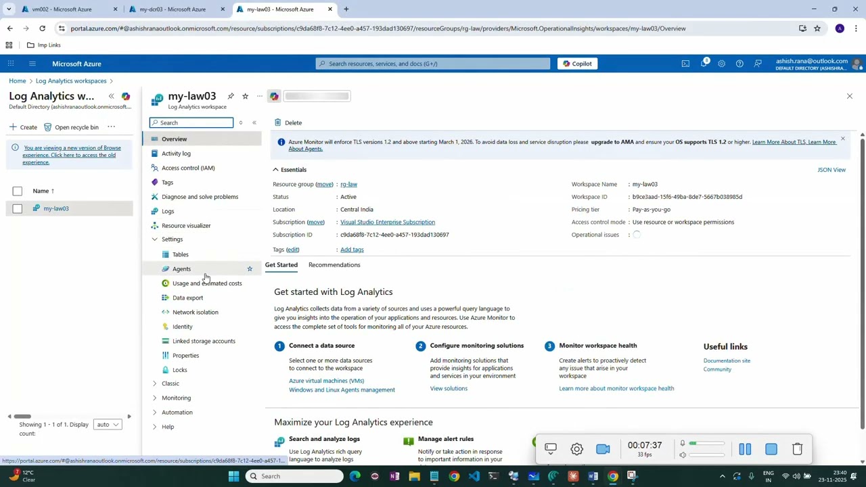866x487 pixels.
Task: Expand the Monitoring section
Action: click(154, 398)
